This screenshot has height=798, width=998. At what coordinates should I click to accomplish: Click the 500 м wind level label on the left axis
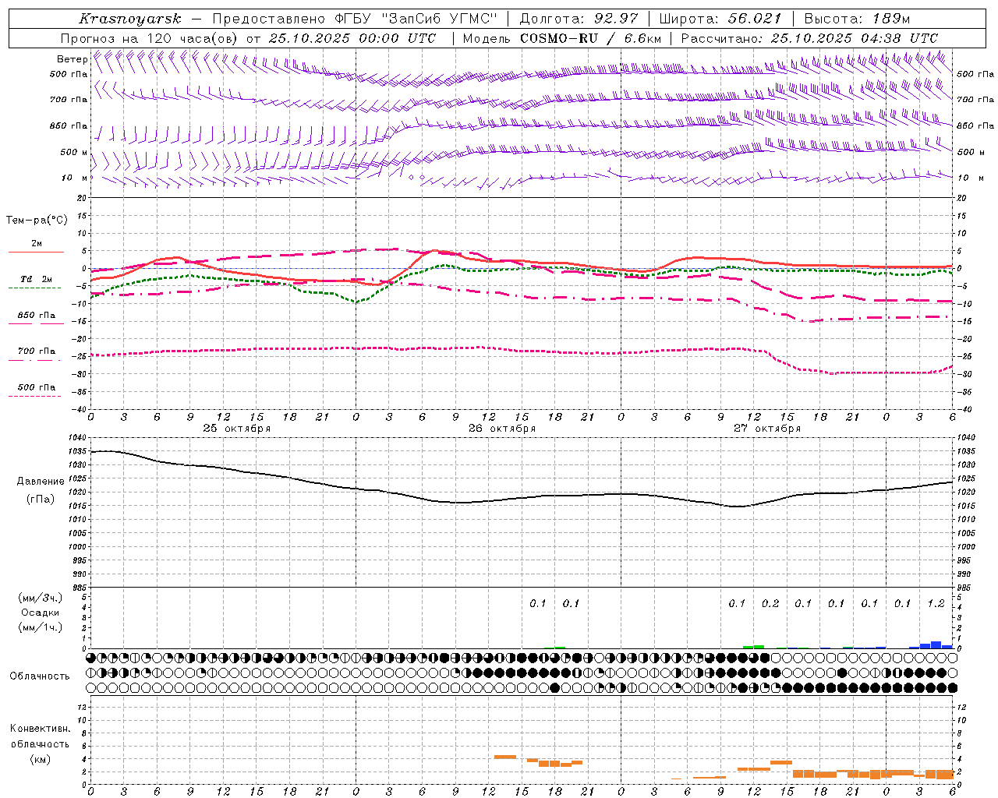click(x=73, y=152)
